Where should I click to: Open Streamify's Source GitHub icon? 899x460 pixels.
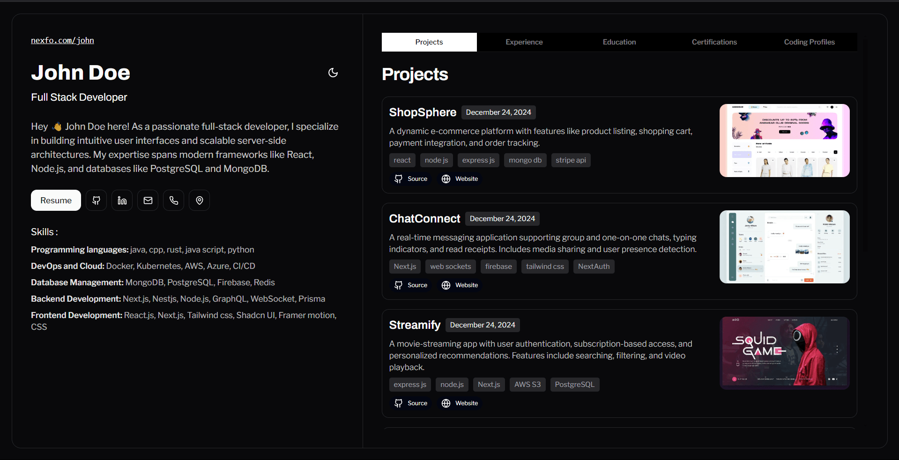399,403
